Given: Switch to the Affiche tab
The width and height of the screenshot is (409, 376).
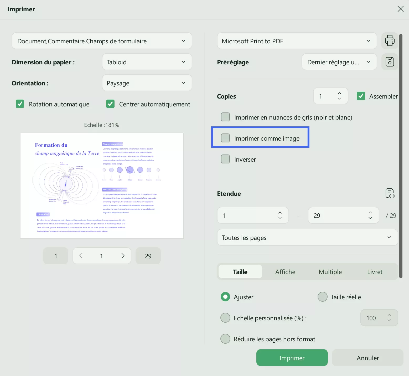Looking at the screenshot, I should 285,272.
